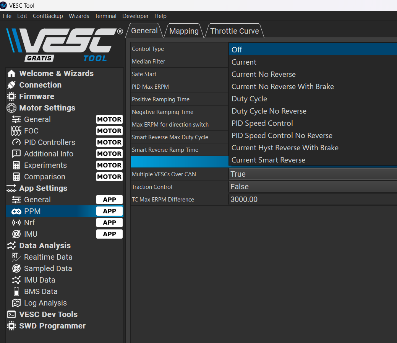Viewport: 397px width, 343px height.
Task: Choose Current No Reverse option
Action: (313, 74)
